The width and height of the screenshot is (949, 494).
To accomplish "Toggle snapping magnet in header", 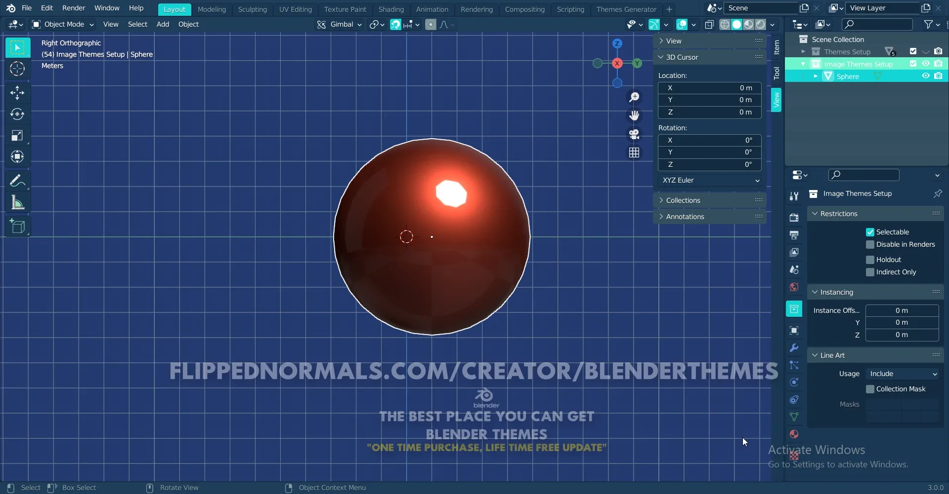I will click(x=395, y=25).
